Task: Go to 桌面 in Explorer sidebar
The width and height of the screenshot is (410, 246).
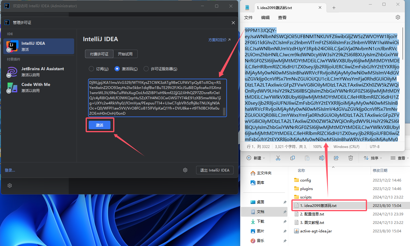Action: click(257, 202)
